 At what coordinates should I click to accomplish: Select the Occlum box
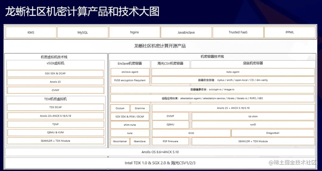[x=120, y=108]
